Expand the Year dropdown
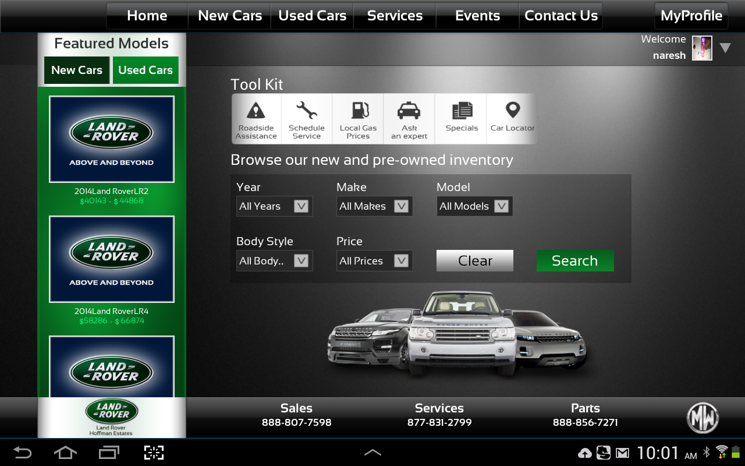Viewport: 745px width, 466px height. click(274, 206)
